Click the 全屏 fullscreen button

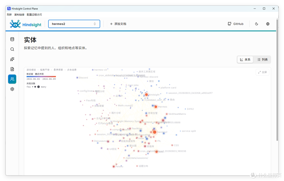pos(262,72)
